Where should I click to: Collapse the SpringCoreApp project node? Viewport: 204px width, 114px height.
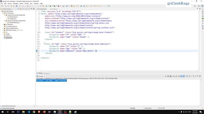1,11
